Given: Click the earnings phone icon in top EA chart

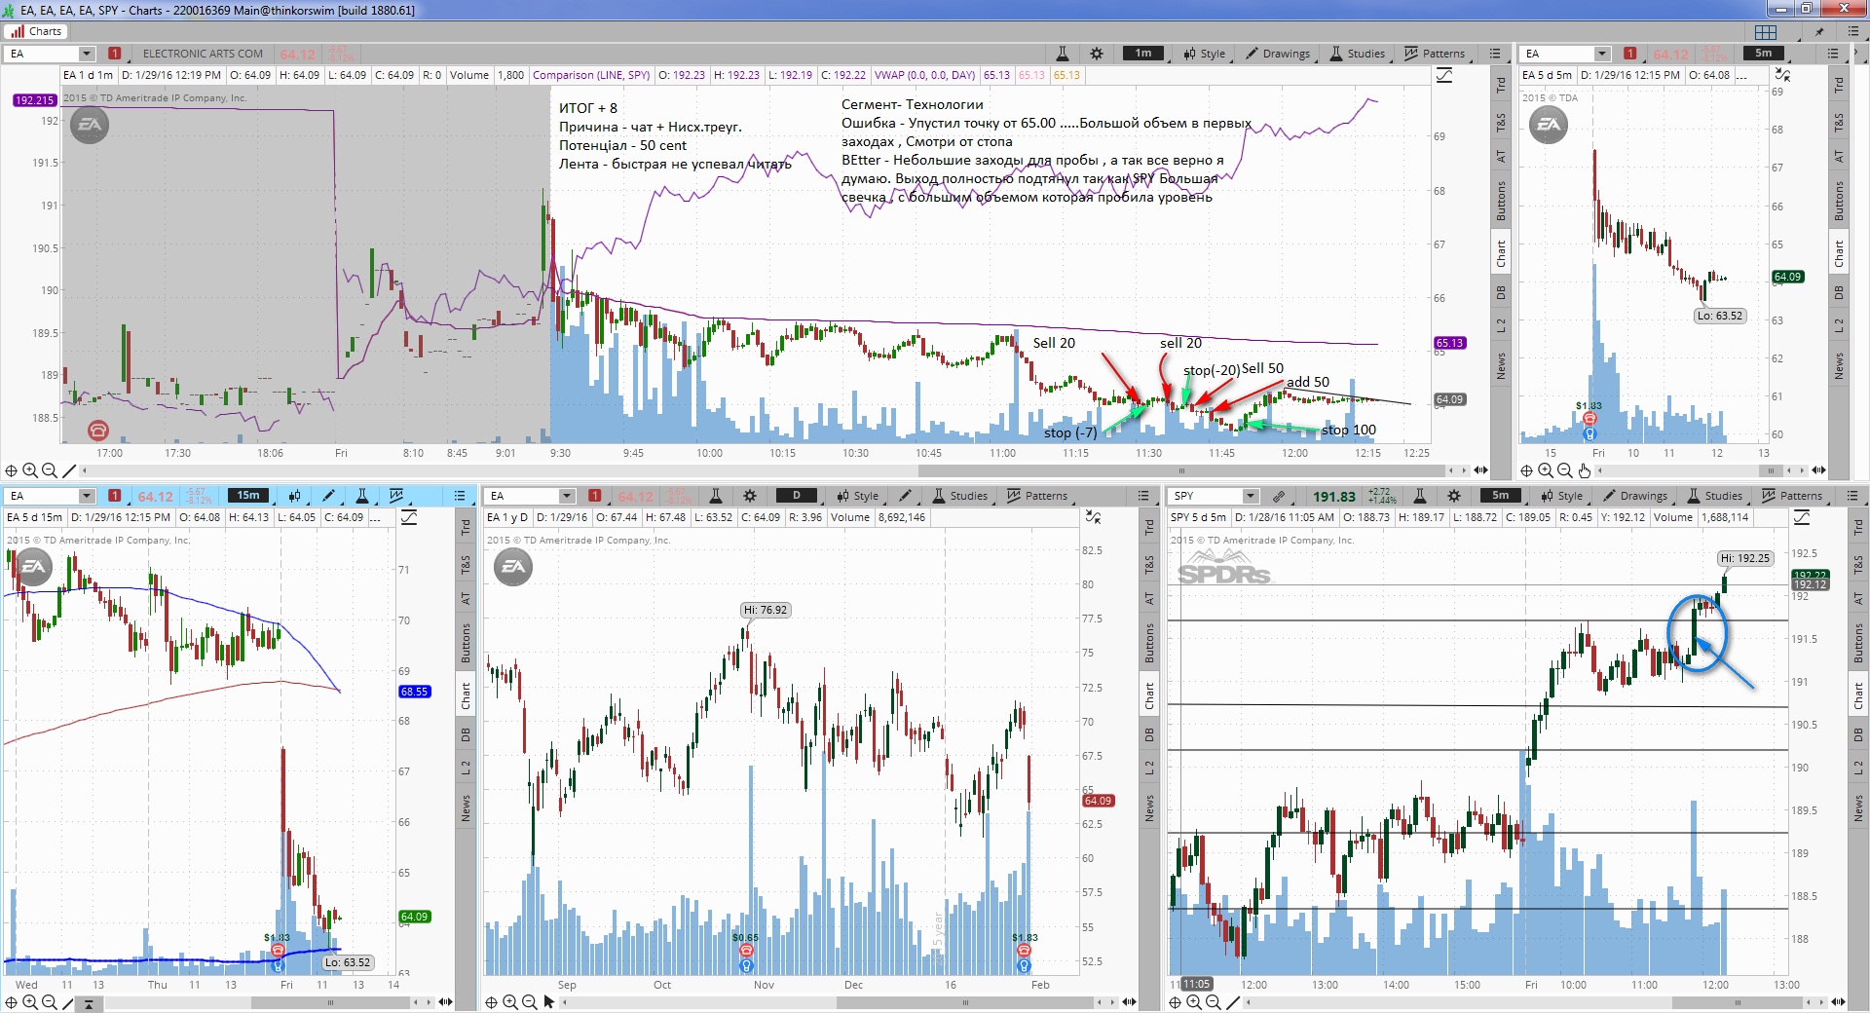Looking at the screenshot, I should [x=97, y=430].
